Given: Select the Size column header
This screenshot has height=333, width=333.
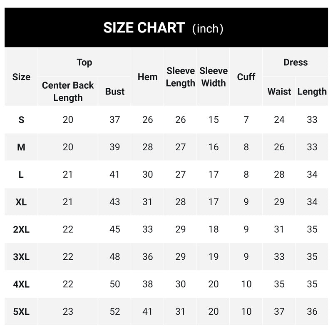Looking at the screenshot, I should pyautogui.click(x=21, y=77).
